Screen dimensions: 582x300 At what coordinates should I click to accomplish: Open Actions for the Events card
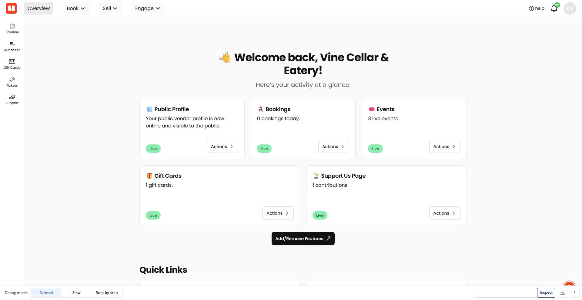click(x=445, y=147)
